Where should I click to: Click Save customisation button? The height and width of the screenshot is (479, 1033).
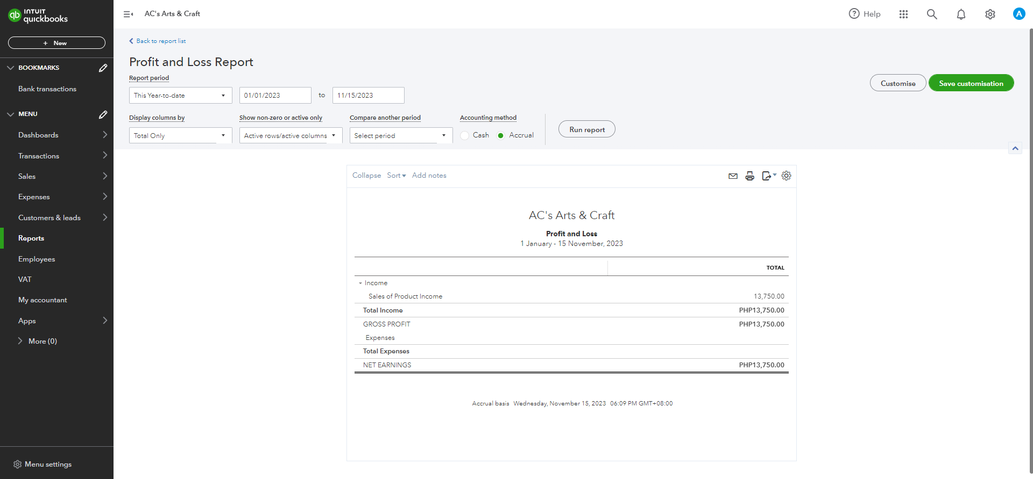click(x=971, y=83)
